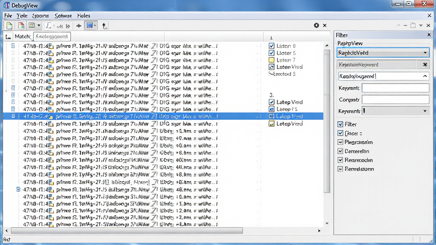Viewport: 436px width, 245px height.
Task: Click the small icon before the highlighted log row
Action: pyautogui.click(x=13, y=116)
